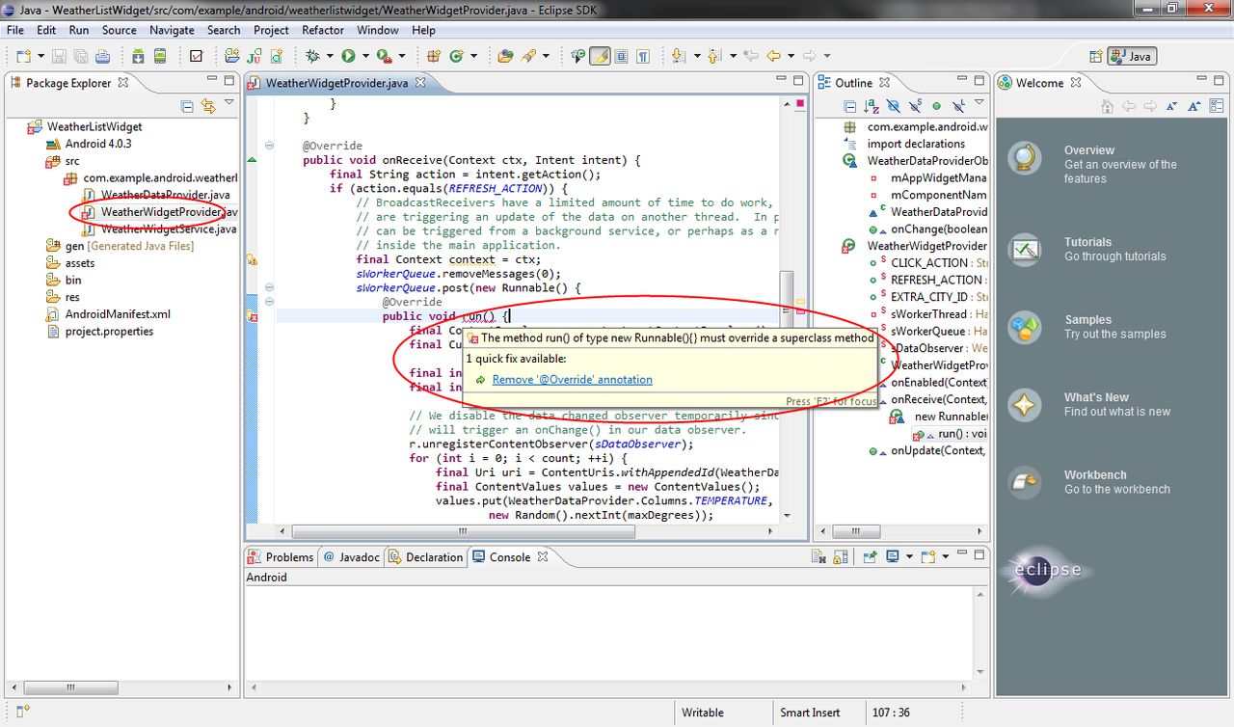Click the Next Annotation icon
This screenshot has height=727, width=1234.
(x=677, y=56)
